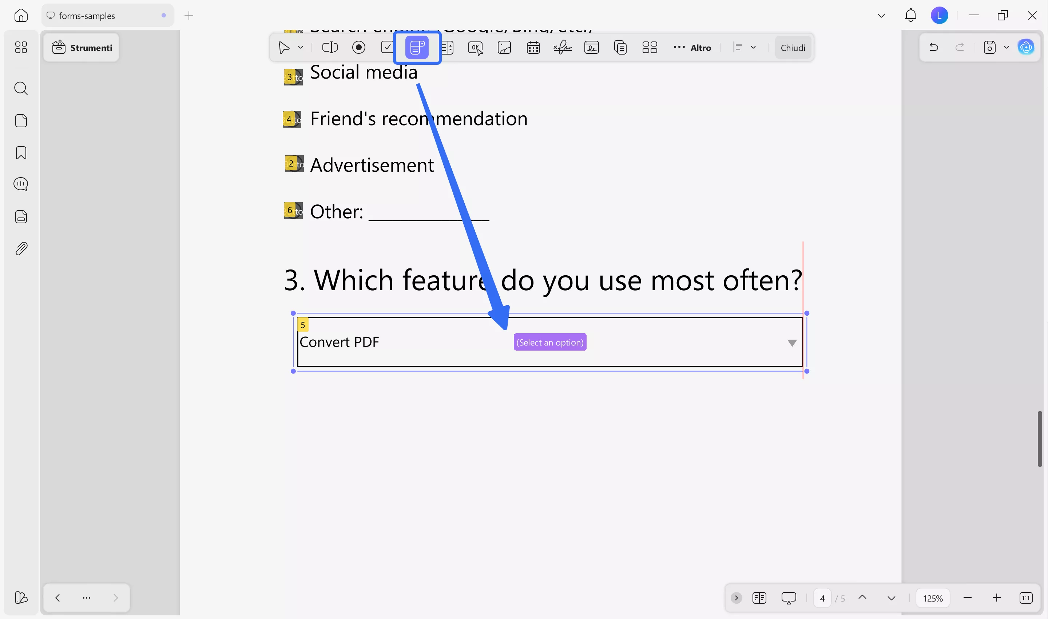The height and width of the screenshot is (619, 1048).
Task: Open the Bookmarks panel
Action: [x=21, y=153]
